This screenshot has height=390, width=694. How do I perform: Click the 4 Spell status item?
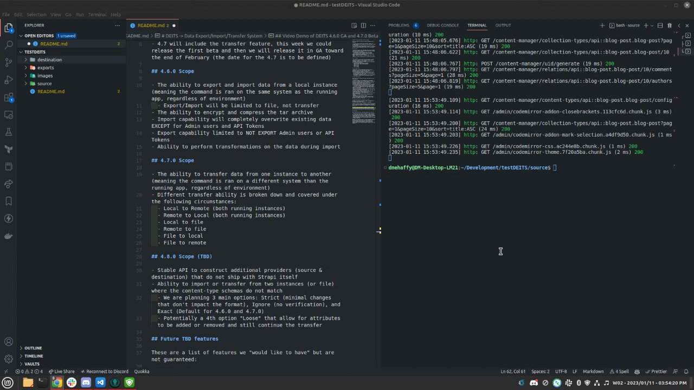(619, 372)
